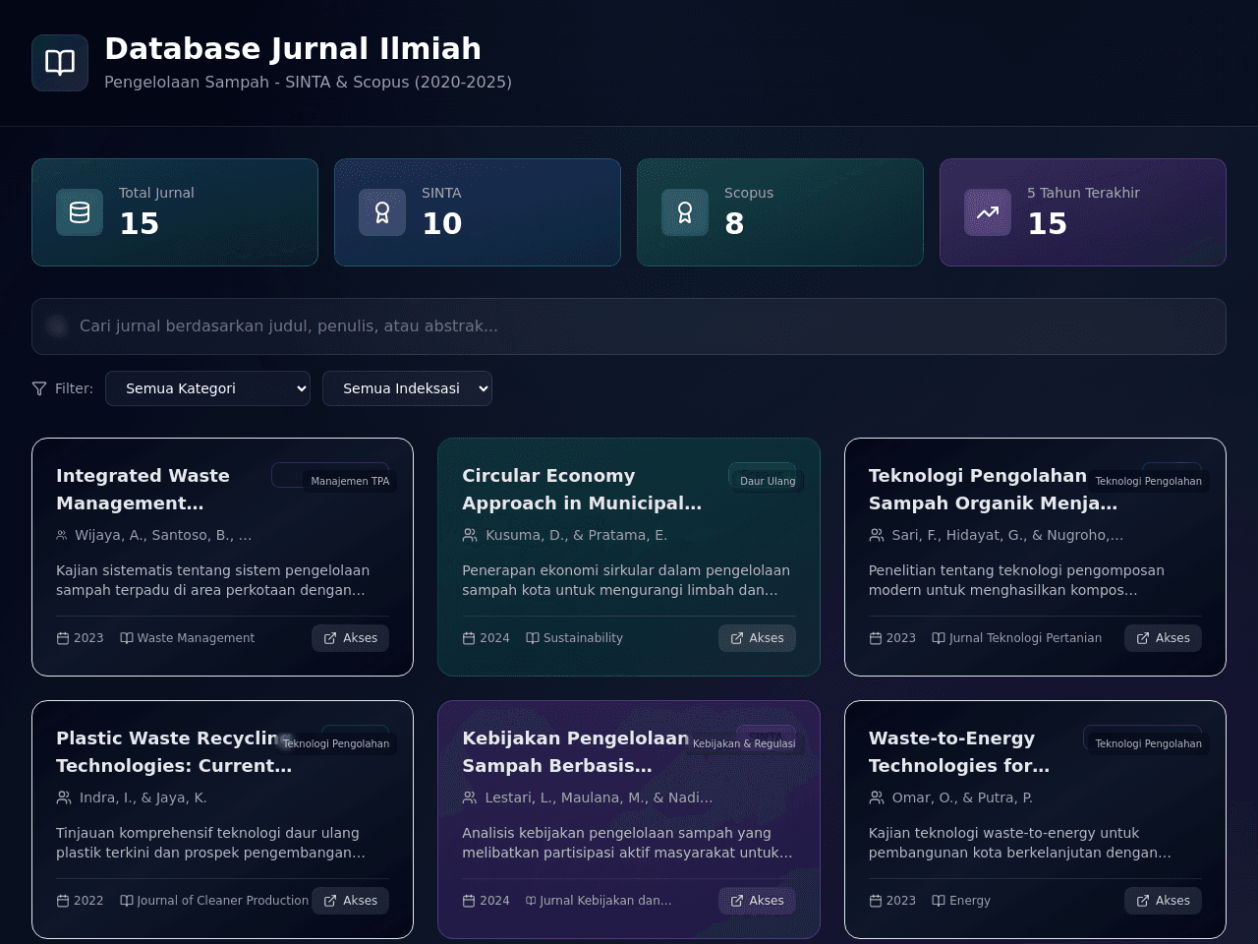Click the Waste-to-Energy Technologies for title
1258x944 pixels.
click(x=959, y=752)
